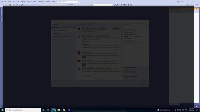Click the Live Share button

click(190, 5)
